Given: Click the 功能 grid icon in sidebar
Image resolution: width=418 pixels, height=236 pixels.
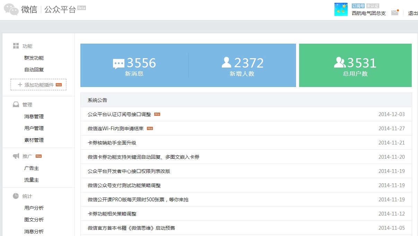Looking at the screenshot, I should coord(16,46).
